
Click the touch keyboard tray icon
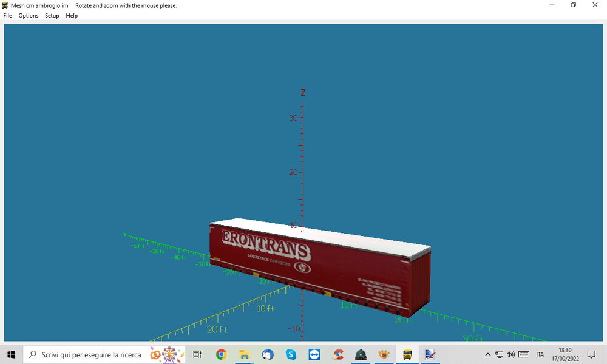[x=524, y=354]
